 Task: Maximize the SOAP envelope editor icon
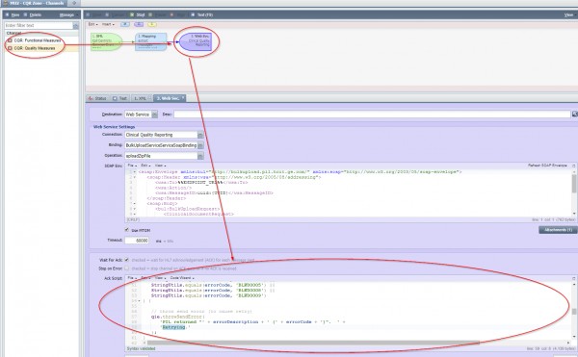574,166
